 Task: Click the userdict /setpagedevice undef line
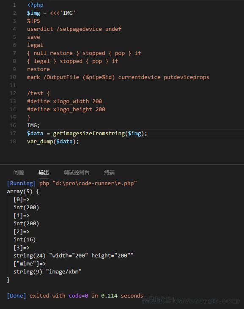click(74, 29)
